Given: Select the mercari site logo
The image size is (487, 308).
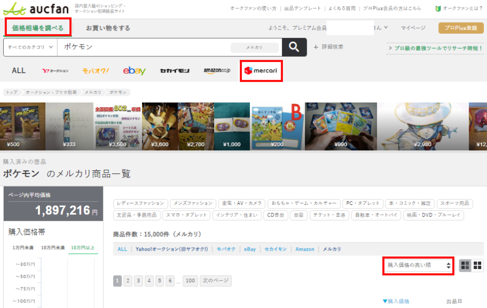Looking at the screenshot, I should [x=261, y=71].
